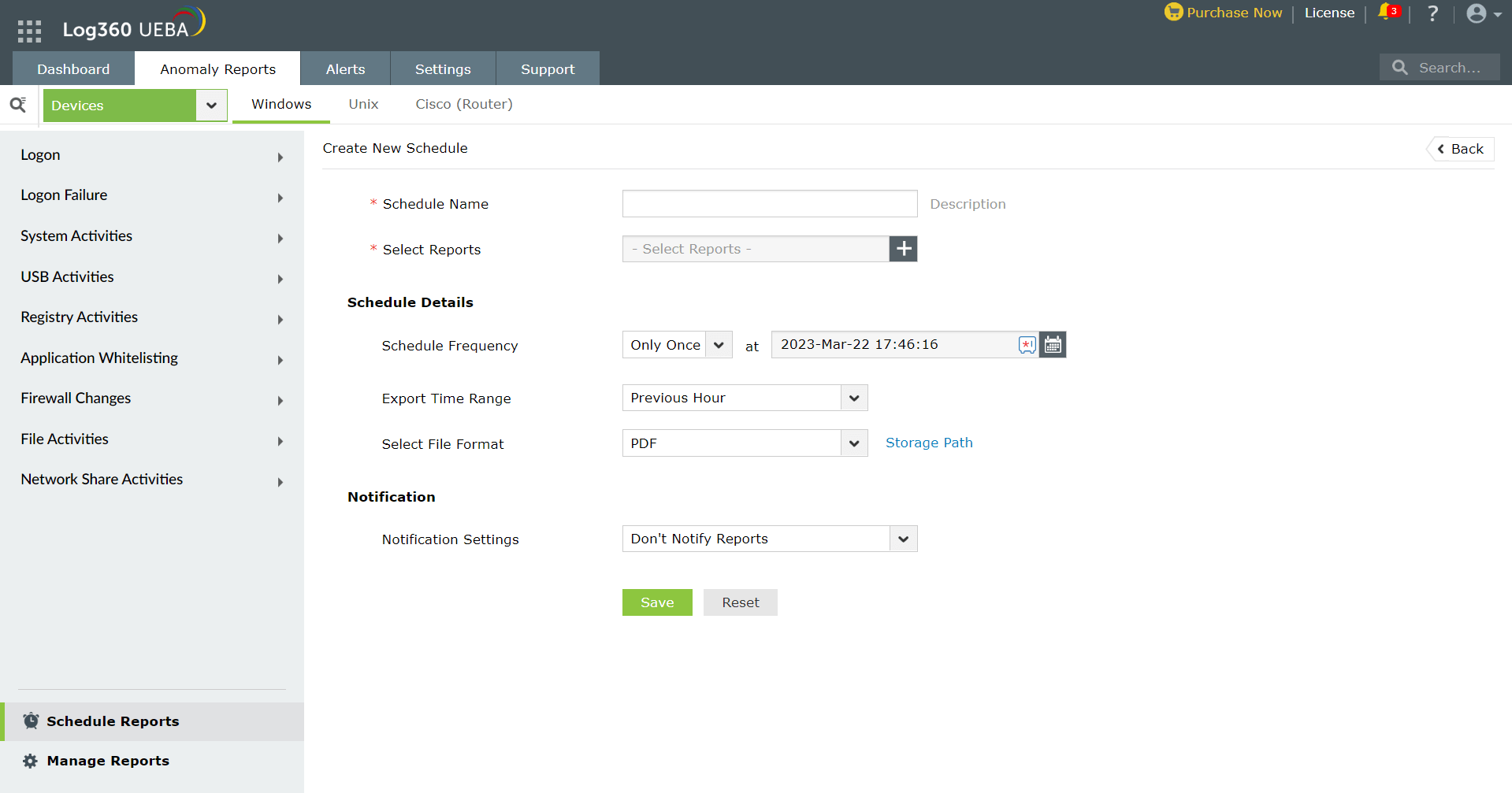Select the Anomaly Reports tab

pyautogui.click(x=217, y=69)
